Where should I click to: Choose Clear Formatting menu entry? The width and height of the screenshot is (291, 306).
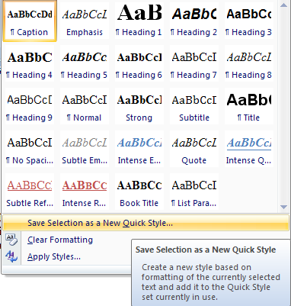(60, 240)
